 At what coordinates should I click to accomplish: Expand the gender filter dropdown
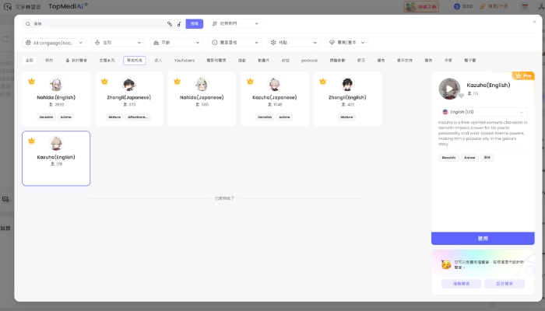point(118,42)
